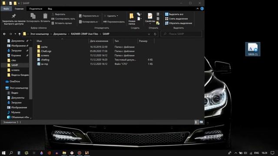Screen dimensions: 278x156
Task: Select Этот компьютер in the navigation pane
Action: (19, 88)
